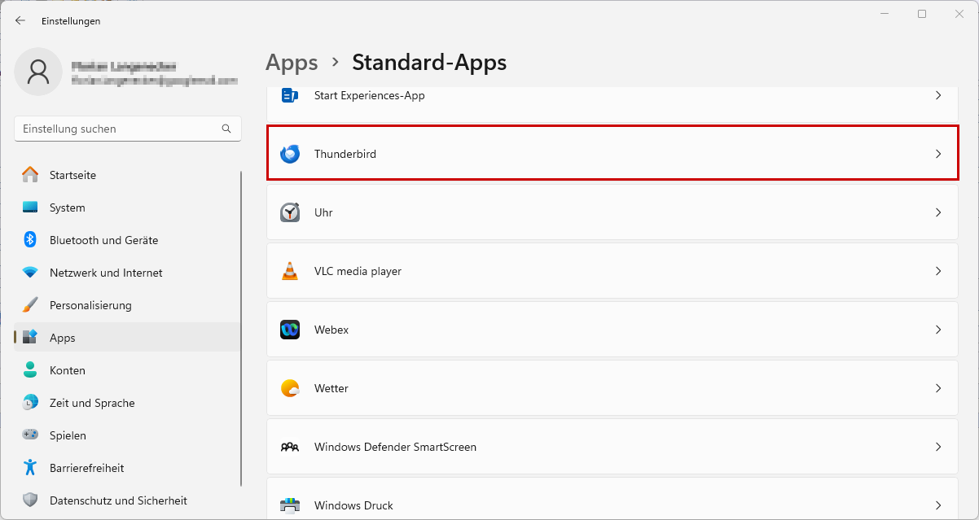979x520 pixels.
Task: Click the Thunderbird label text
Action: (345, 154)
